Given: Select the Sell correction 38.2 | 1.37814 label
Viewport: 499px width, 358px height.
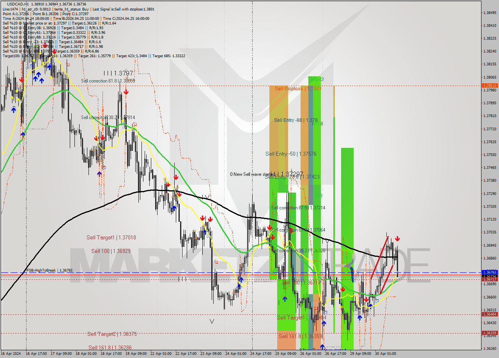Looking at the screenshot, I should 108,117.
